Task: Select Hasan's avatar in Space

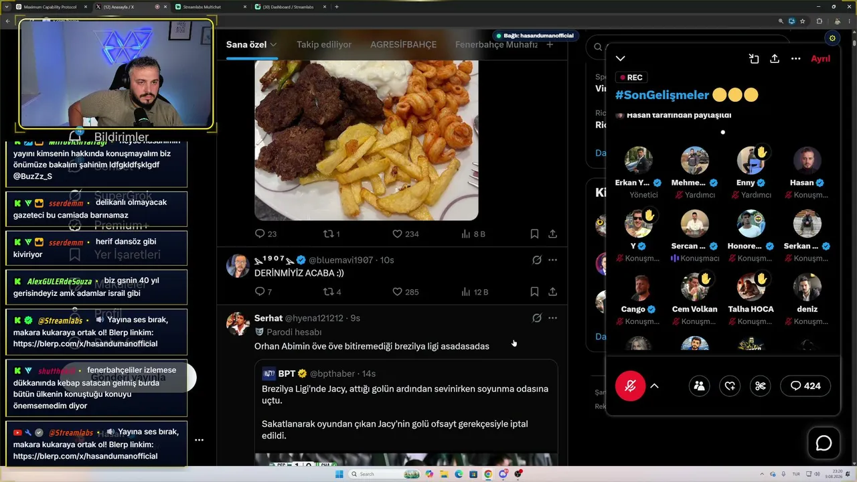Action: click(807, 161)
